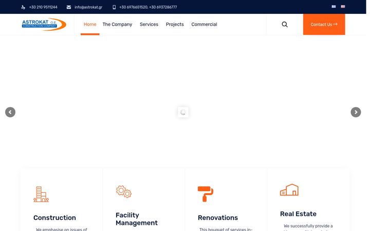Click the Renovations paint roller icon
The width and height of the screenshot is (370, 231).
pyautogui.click(x=206, y=194)
